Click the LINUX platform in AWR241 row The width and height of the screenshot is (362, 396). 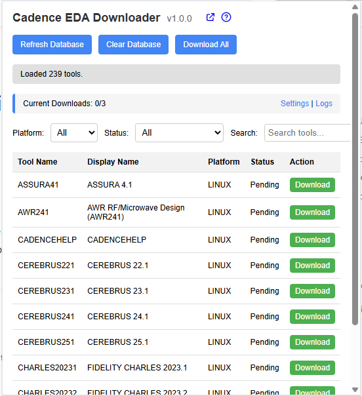tap(220, 212)
